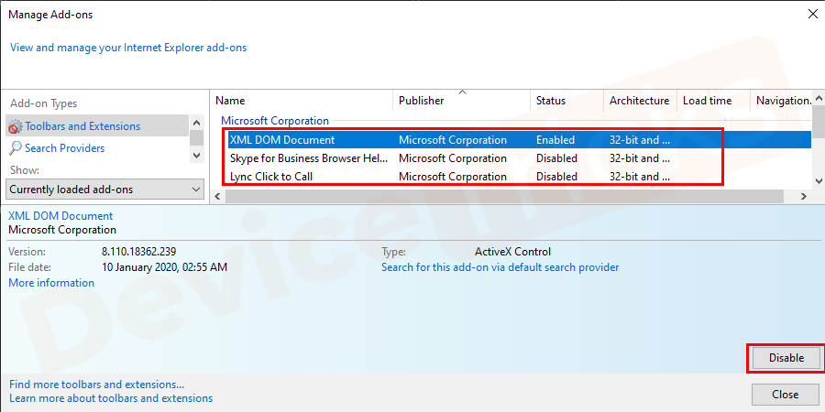The width and height of the screenshot is (825, 412).
Task: Click the Disable button
Action: (x=786, y=358)
